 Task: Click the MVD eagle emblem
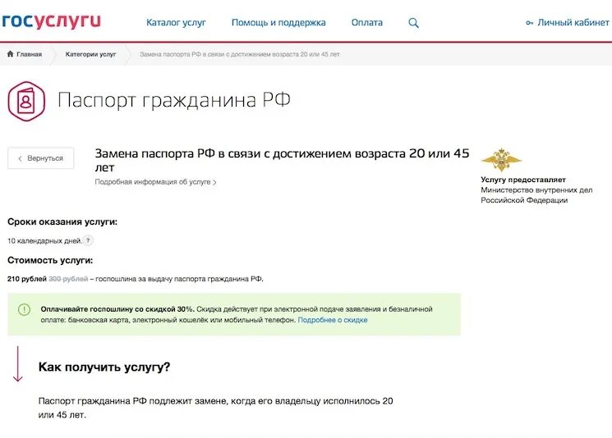[501, 159]
